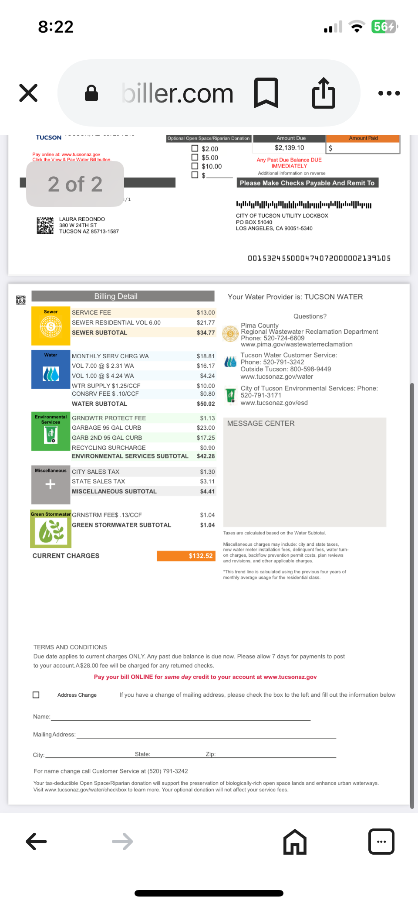Tap the lock security icon

91,93
